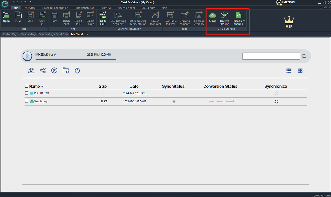Switch to Drawing modification tab
Image resolution: width=331 pixels, height=197 pixels.
(55, 8)
